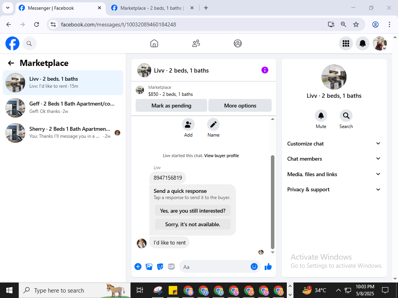This screenshot has height=298, width=398.
Task: Open the Friends icon in top navigation
Action: [x=196, y=43]
